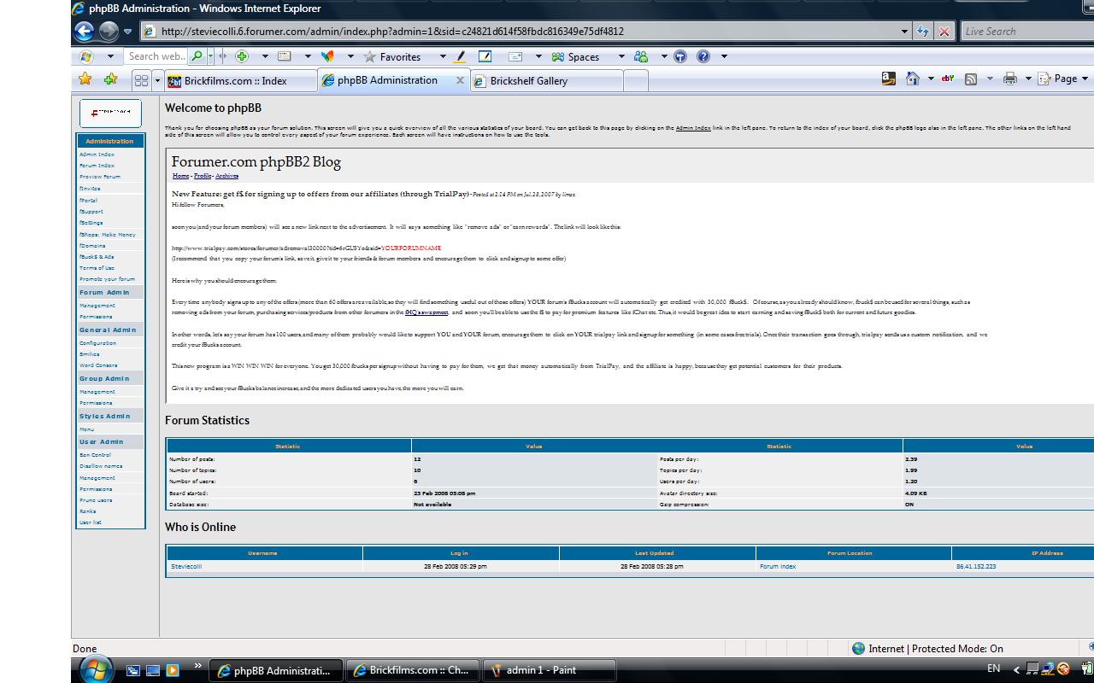Click the eBay icon in the command bar
This screenshot has width=1094, height=683.
coord(947,79)
